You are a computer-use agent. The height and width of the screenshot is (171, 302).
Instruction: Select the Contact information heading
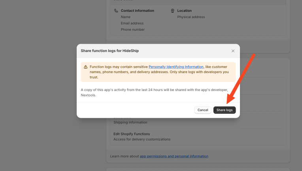pos(137,11)
